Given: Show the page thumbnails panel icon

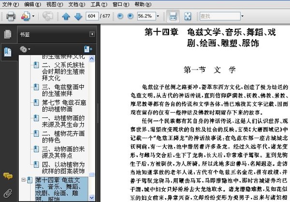Looking at the screenshot, I should click(x=8, y=34).
